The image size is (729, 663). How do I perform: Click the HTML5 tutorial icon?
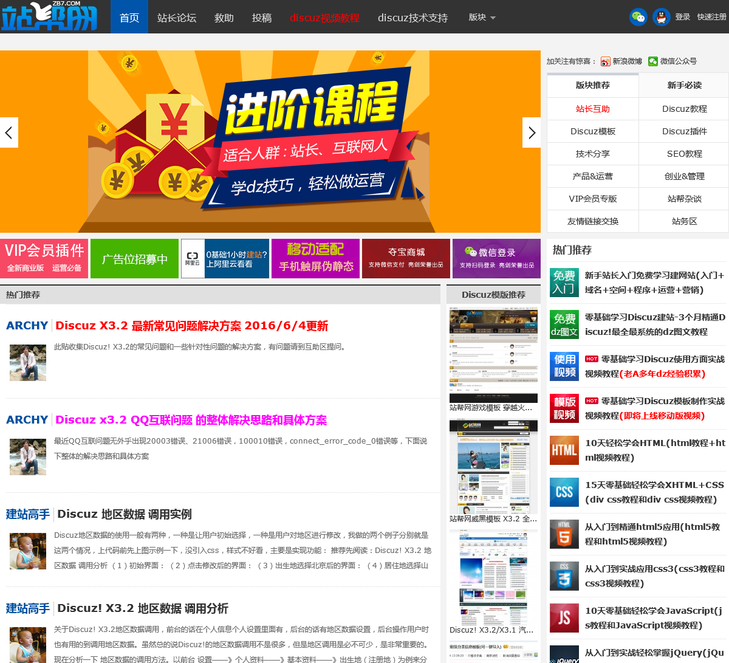[564, 534]
